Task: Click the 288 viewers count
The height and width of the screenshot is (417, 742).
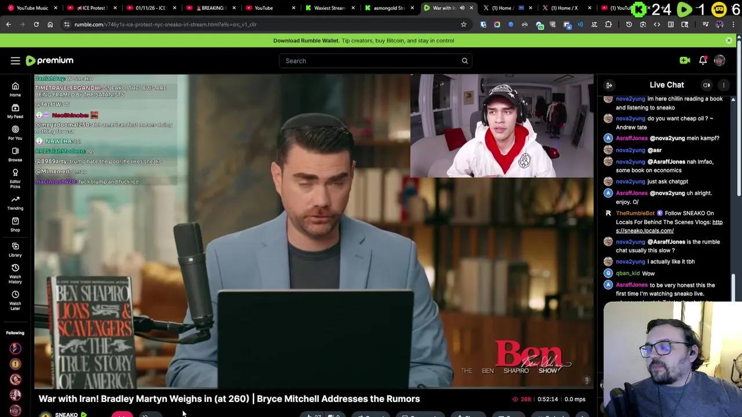Action: pyautogui.click(x=521, y=399)
